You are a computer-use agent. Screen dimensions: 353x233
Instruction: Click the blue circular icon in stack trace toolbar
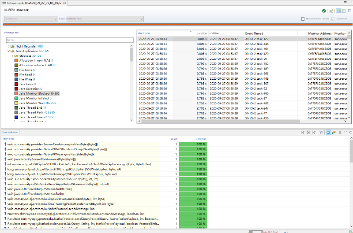pos(328,132)
